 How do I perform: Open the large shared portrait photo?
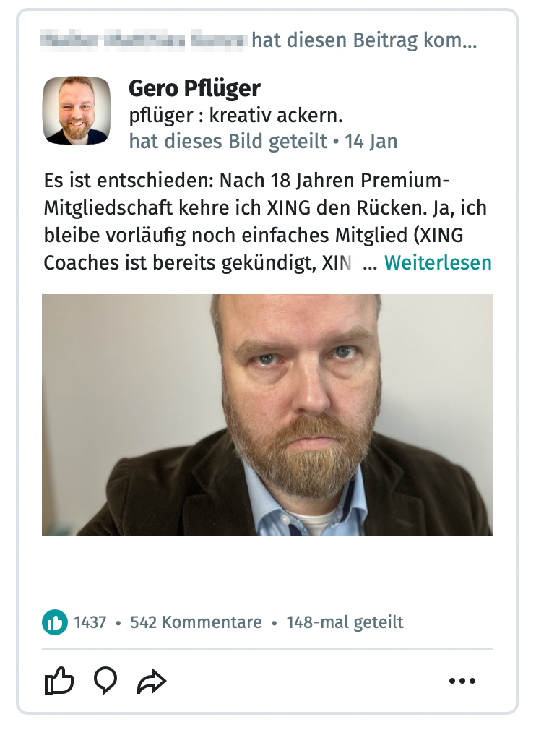point(267,414)
